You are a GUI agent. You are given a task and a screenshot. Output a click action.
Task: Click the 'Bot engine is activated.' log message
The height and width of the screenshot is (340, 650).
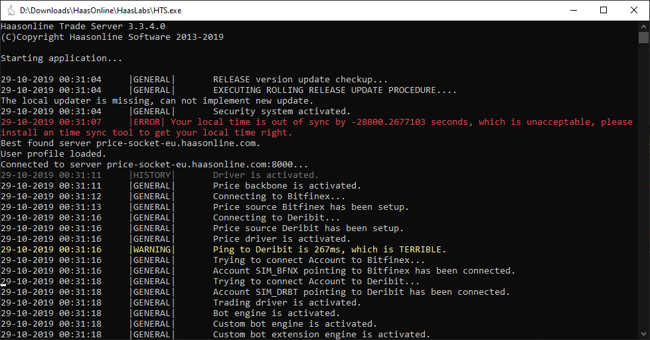click(x=276, y=313)
